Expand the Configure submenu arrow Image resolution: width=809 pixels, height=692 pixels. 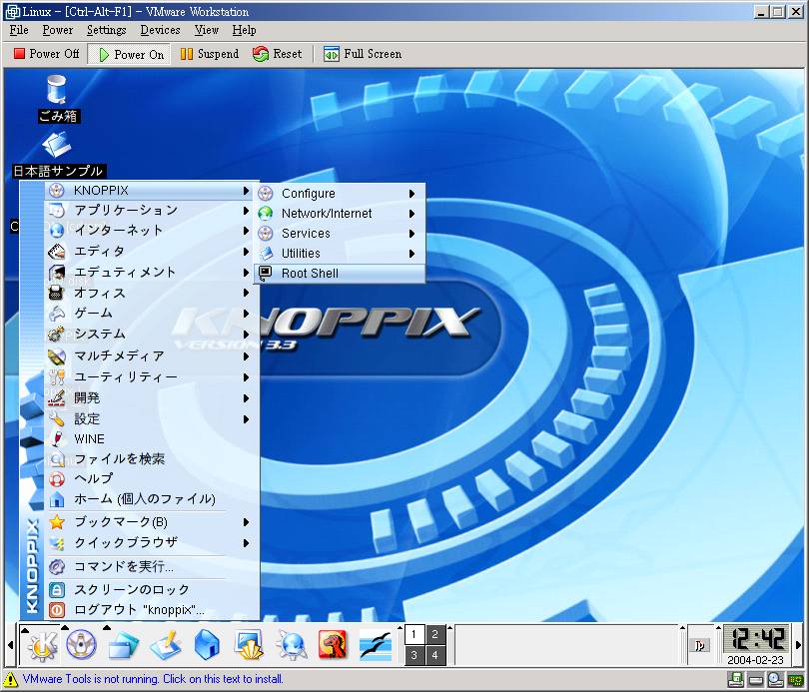[411, 194]
